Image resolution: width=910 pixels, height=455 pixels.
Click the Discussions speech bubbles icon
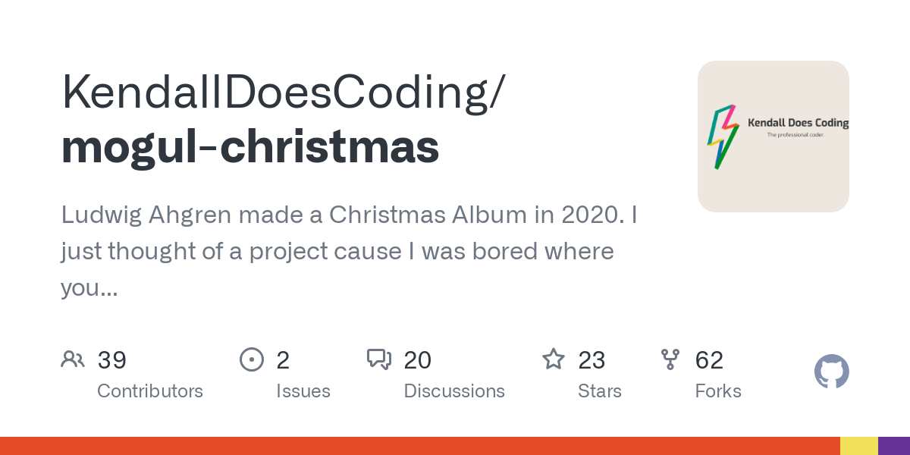coord(379,359)
